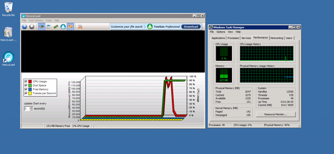The image size is (334, 154).
Task: Select the Performance tab
Action: [x=261, y=38]
